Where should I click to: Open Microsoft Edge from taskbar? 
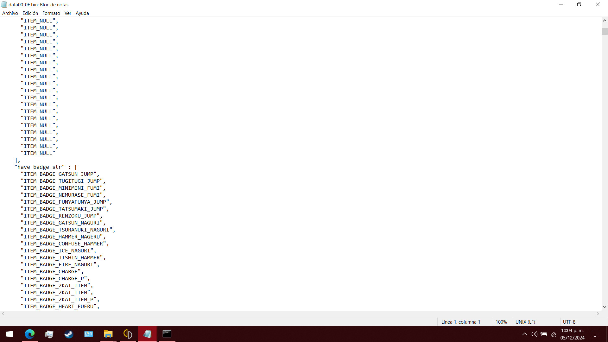coord(30,334)
